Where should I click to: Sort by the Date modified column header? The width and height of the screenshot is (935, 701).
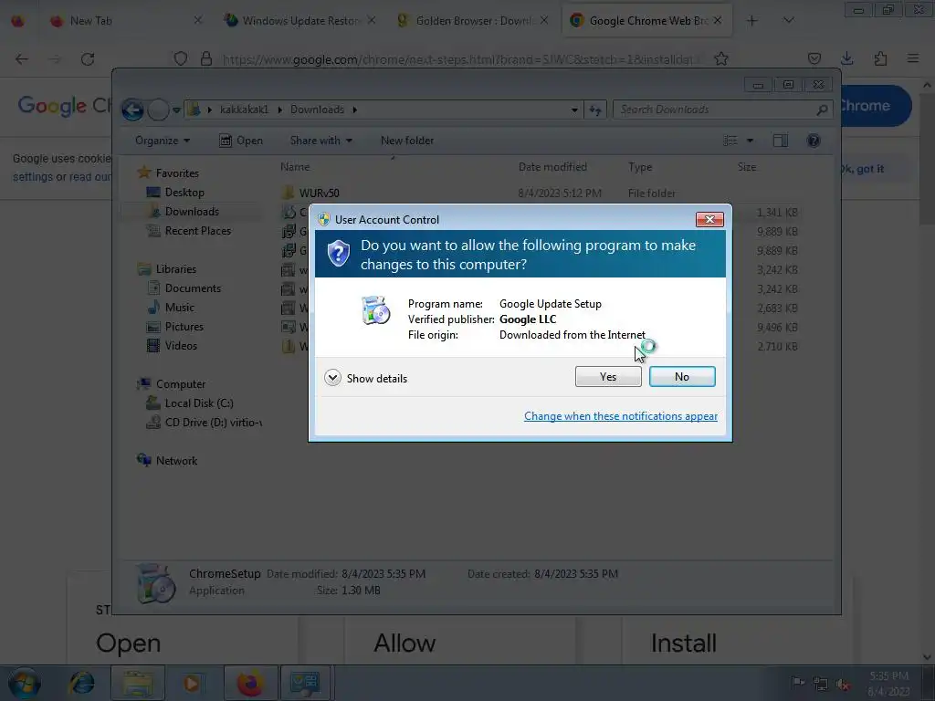pyautogui.click(x=552, y=167)
